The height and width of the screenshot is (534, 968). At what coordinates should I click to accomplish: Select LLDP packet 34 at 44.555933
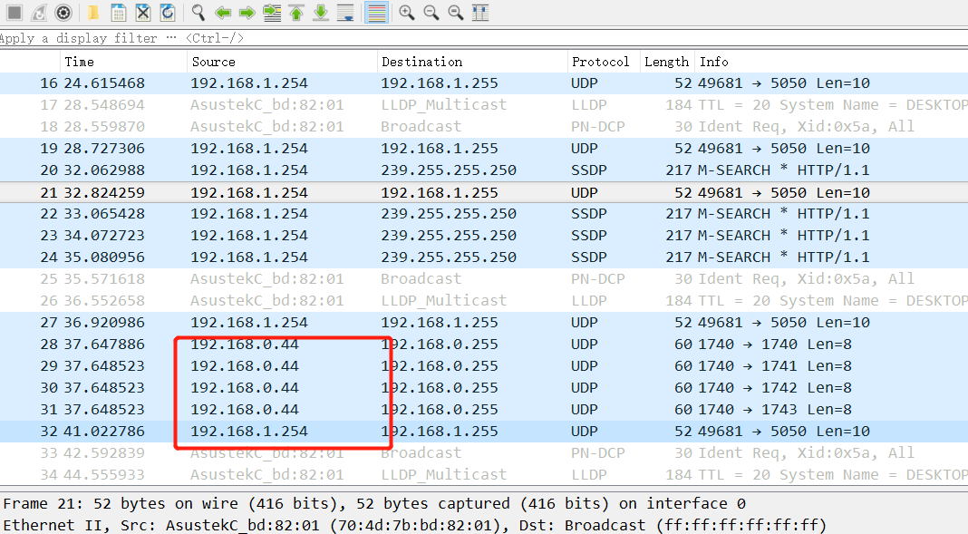[x=484, y=474]
